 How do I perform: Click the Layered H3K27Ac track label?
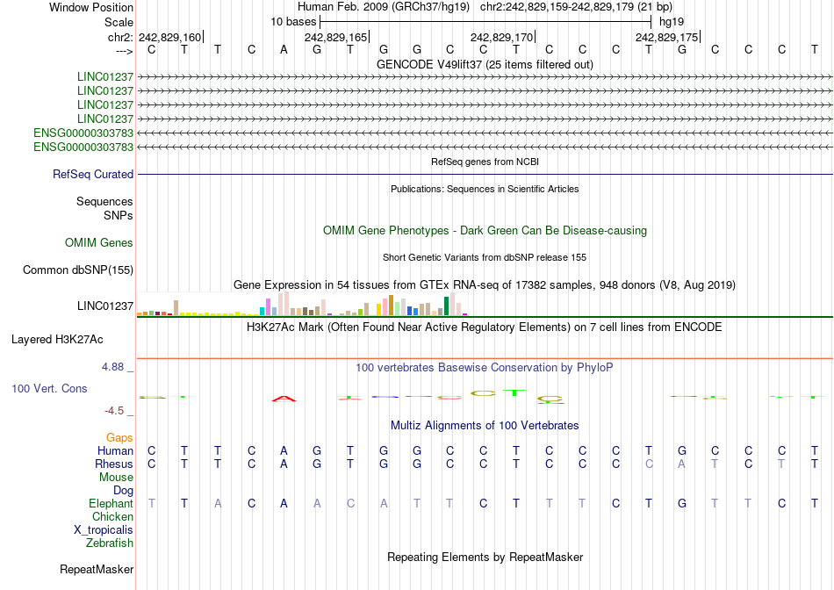coord(57,340)
